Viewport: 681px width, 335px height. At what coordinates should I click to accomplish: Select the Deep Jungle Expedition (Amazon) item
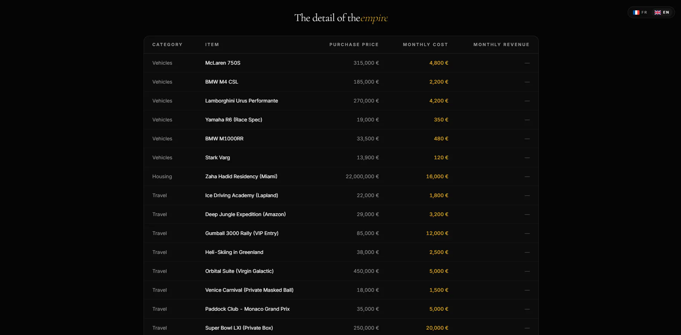[245, 214]
